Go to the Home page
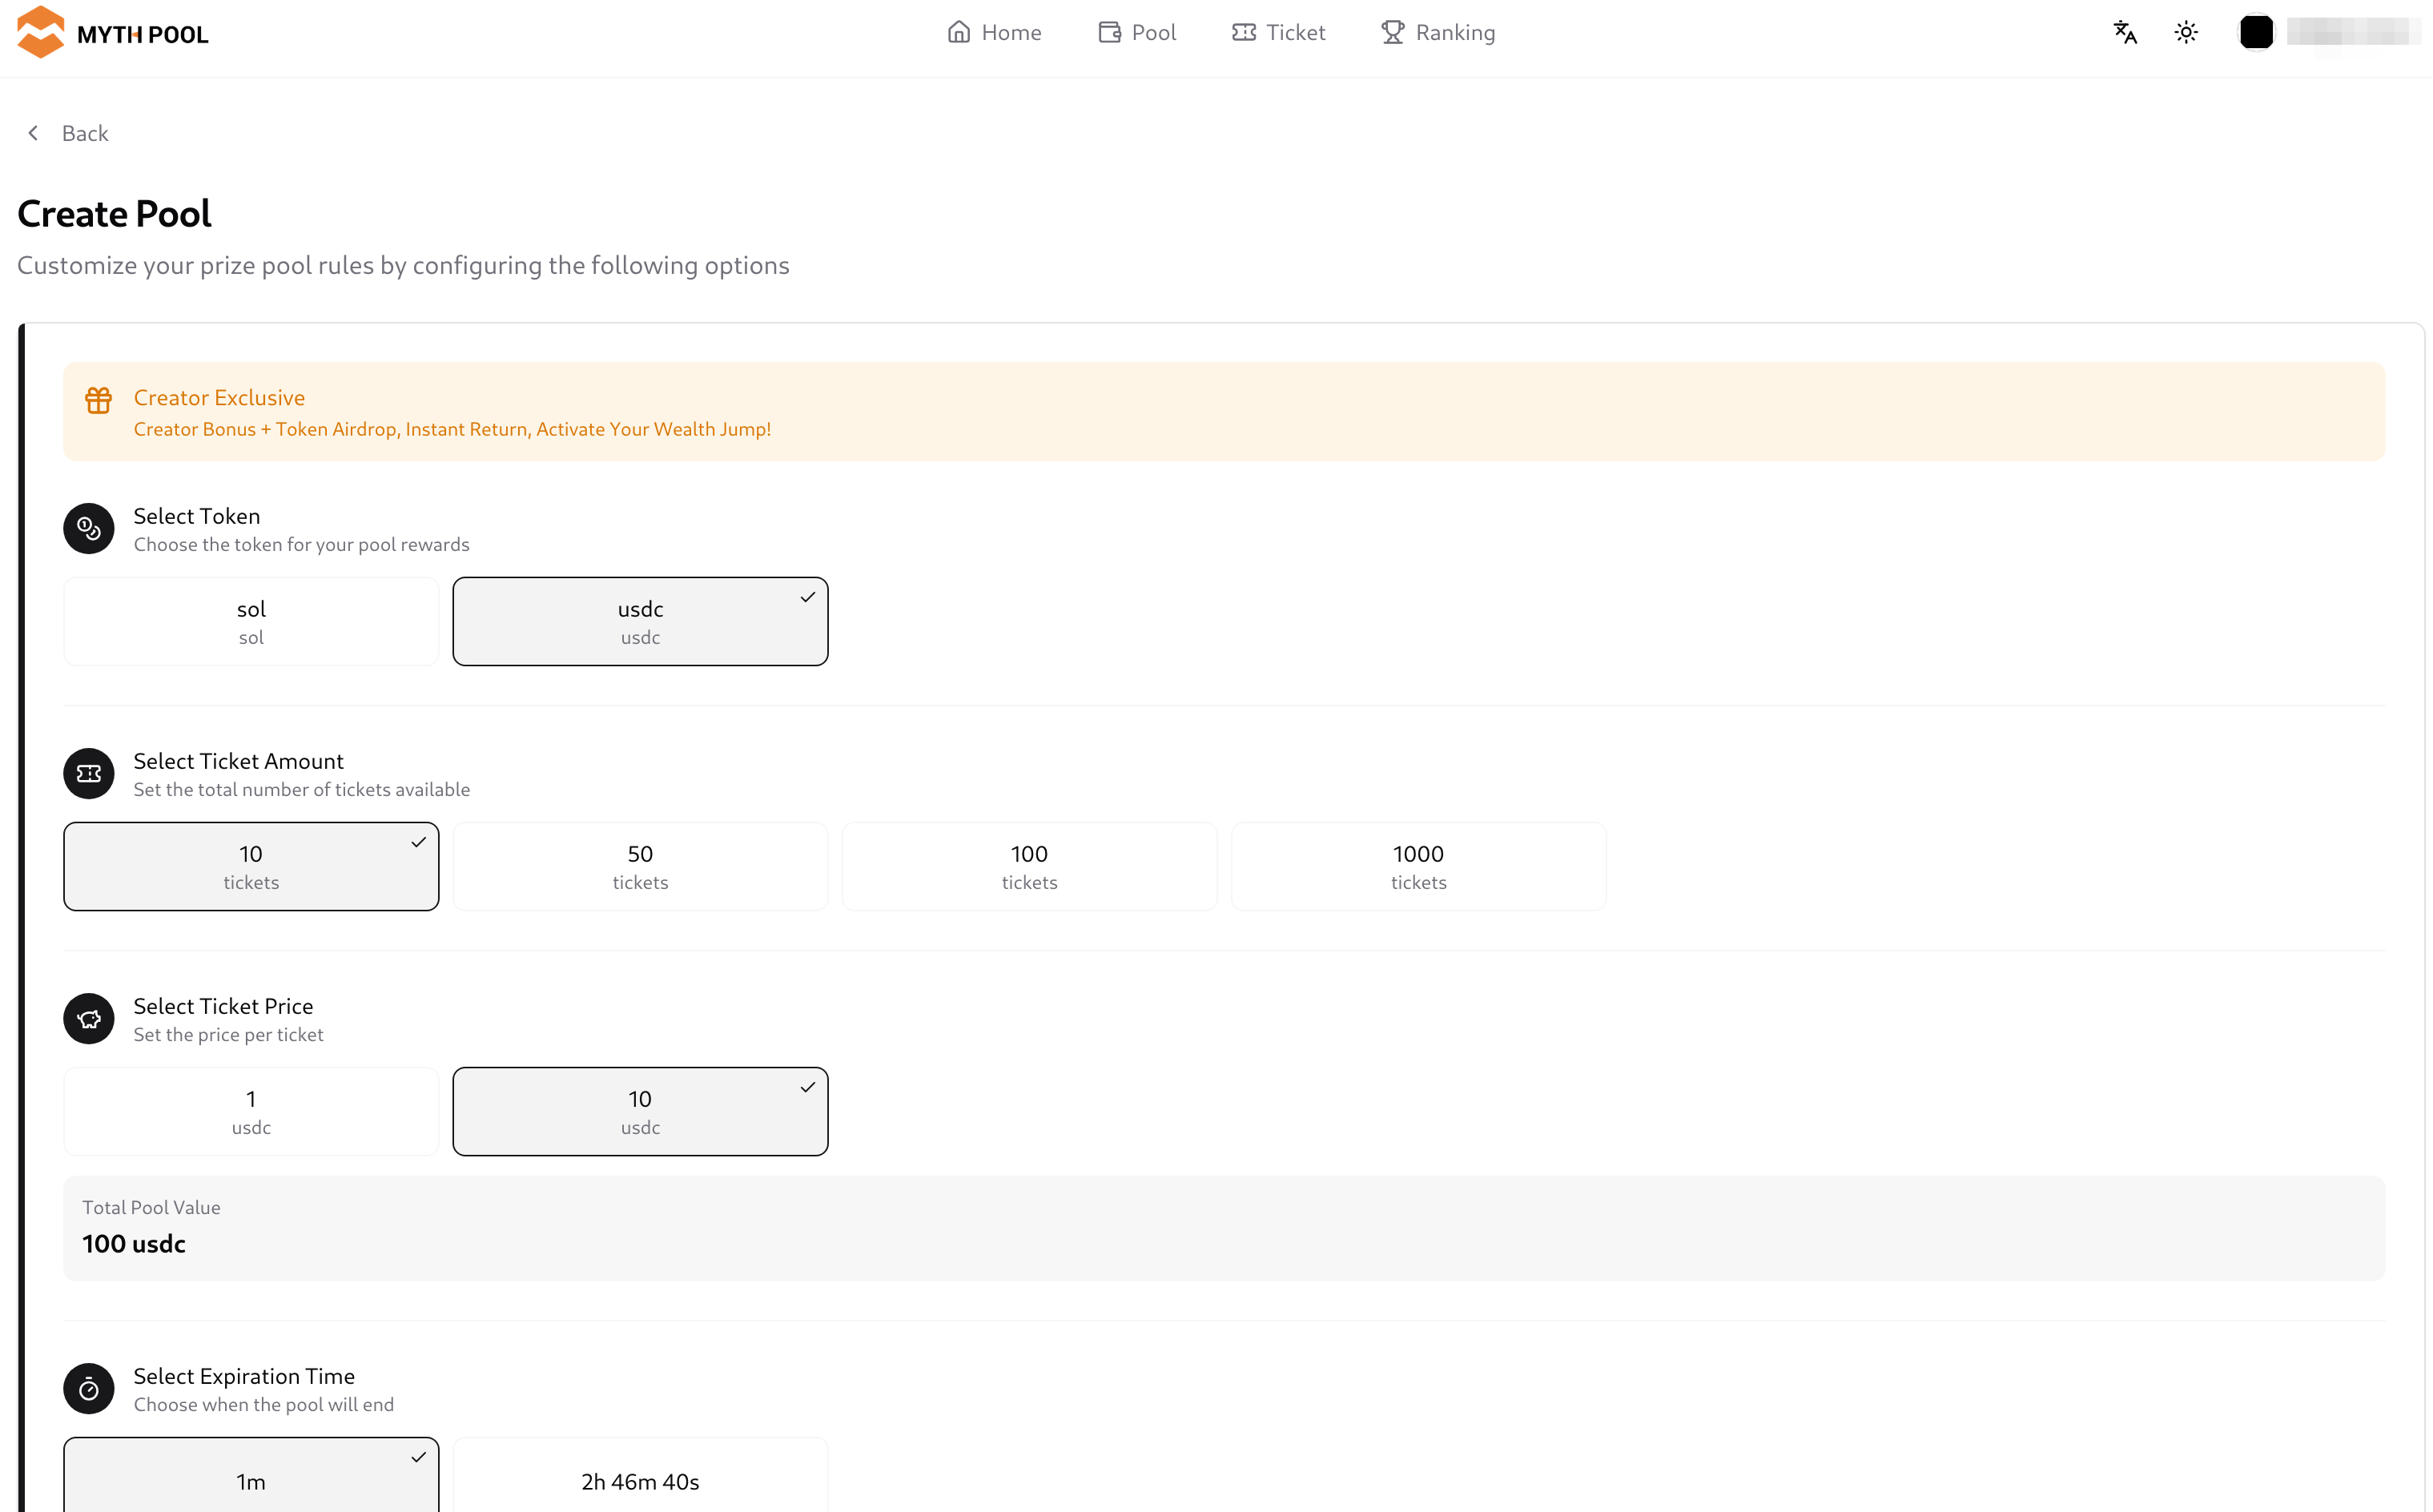 [x=994, y=33]
